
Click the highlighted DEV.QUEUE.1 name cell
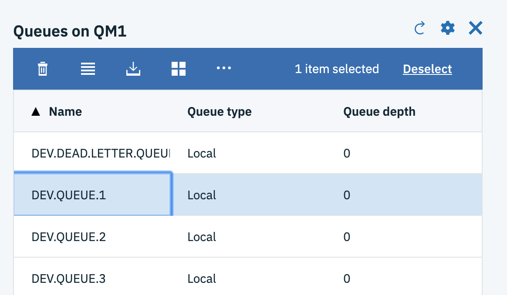(69, 195)
